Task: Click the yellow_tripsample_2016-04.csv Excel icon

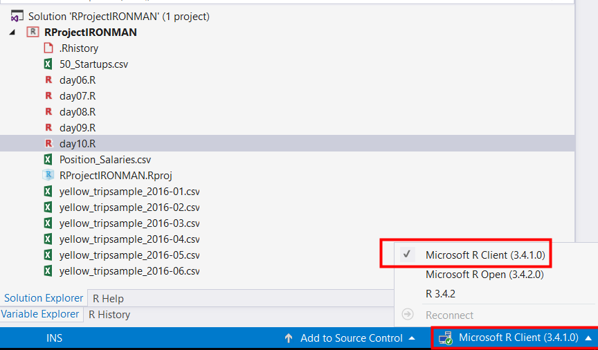Action: (48, 239)
